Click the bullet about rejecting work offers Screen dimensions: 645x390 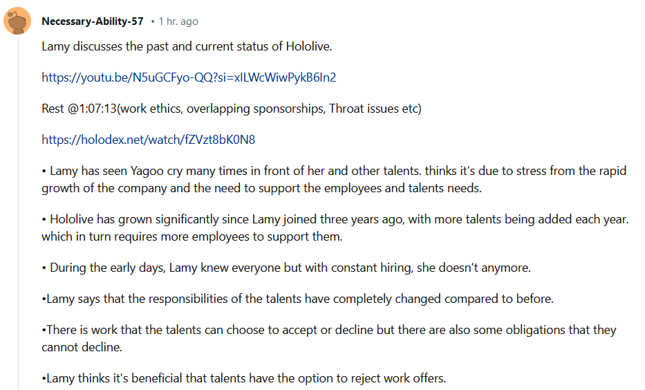tap(243, 378)
